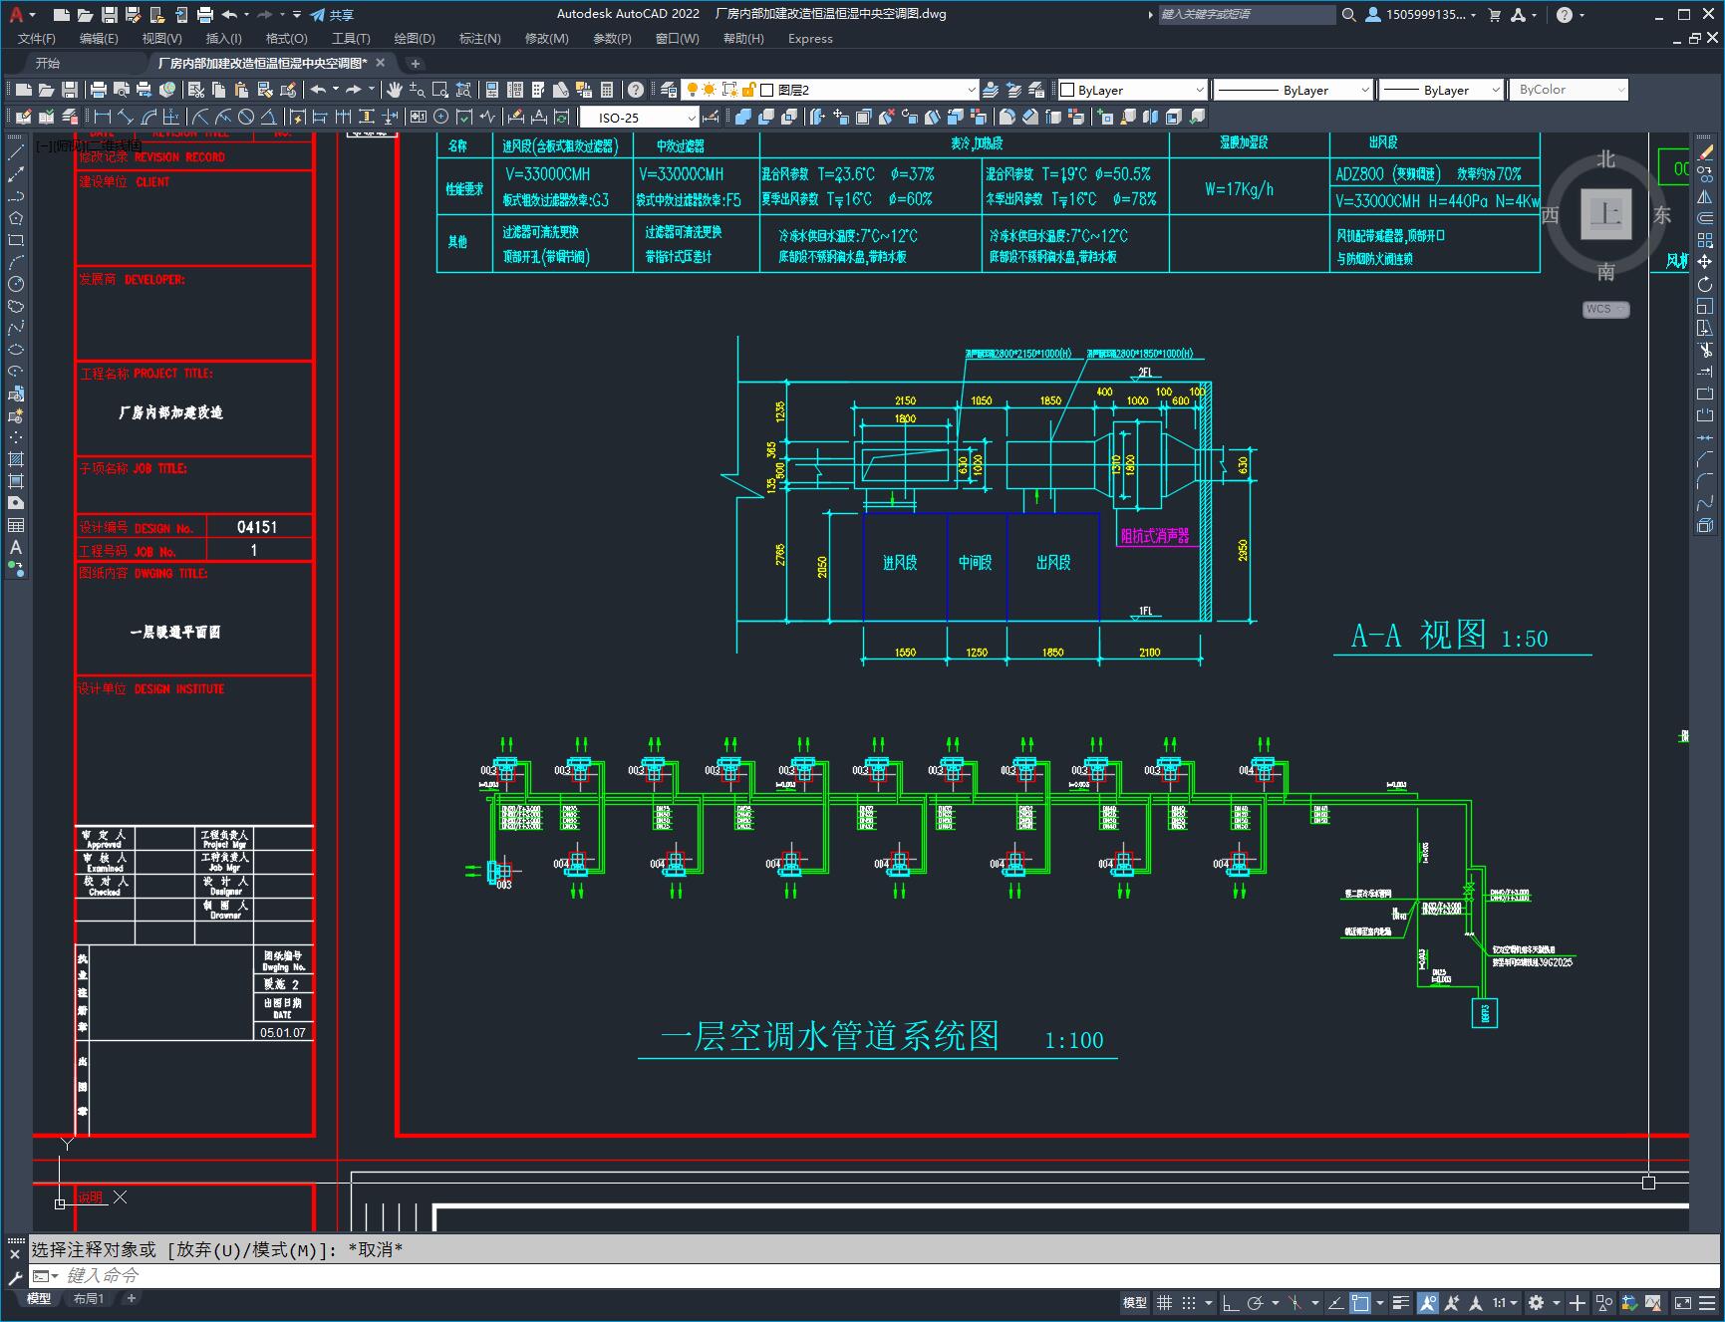
Task: Add a new drawing tab with plus
Action: (x=415, y=63)
